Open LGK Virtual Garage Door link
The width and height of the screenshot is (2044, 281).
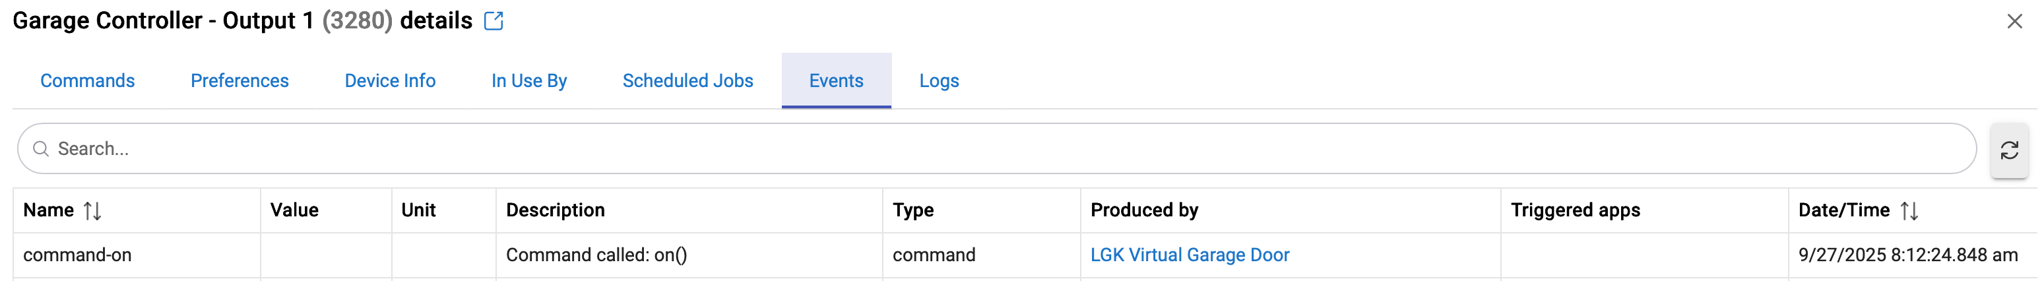pos(1190,255)
